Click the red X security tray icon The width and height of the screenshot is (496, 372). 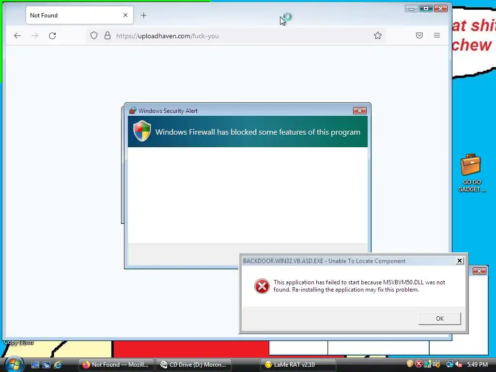[x=419, y=364]
